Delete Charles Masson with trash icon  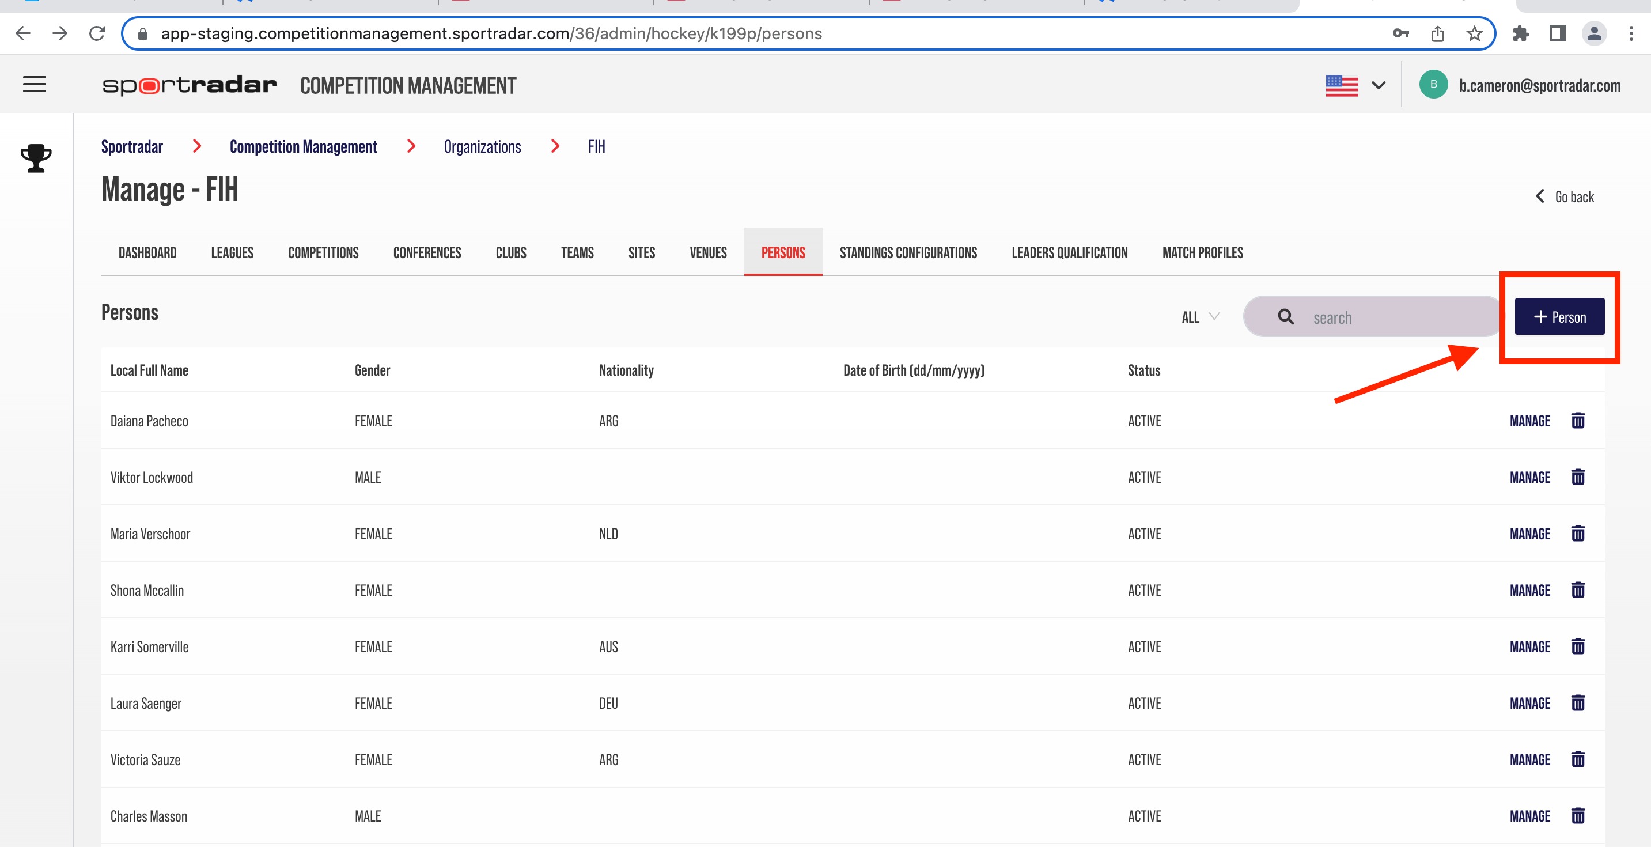(x=1578, y=815)
